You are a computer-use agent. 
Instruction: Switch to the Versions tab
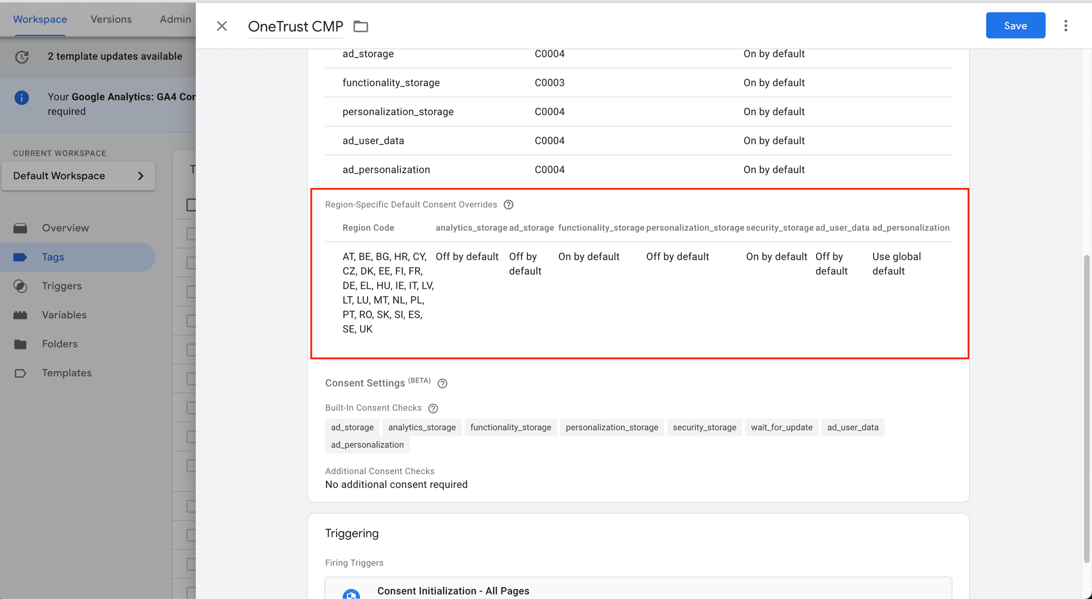click(x=111, y=19)
